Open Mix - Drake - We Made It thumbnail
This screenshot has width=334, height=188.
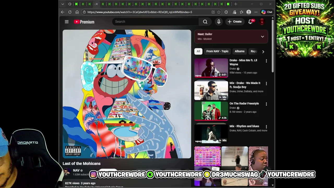coord(211,91)
